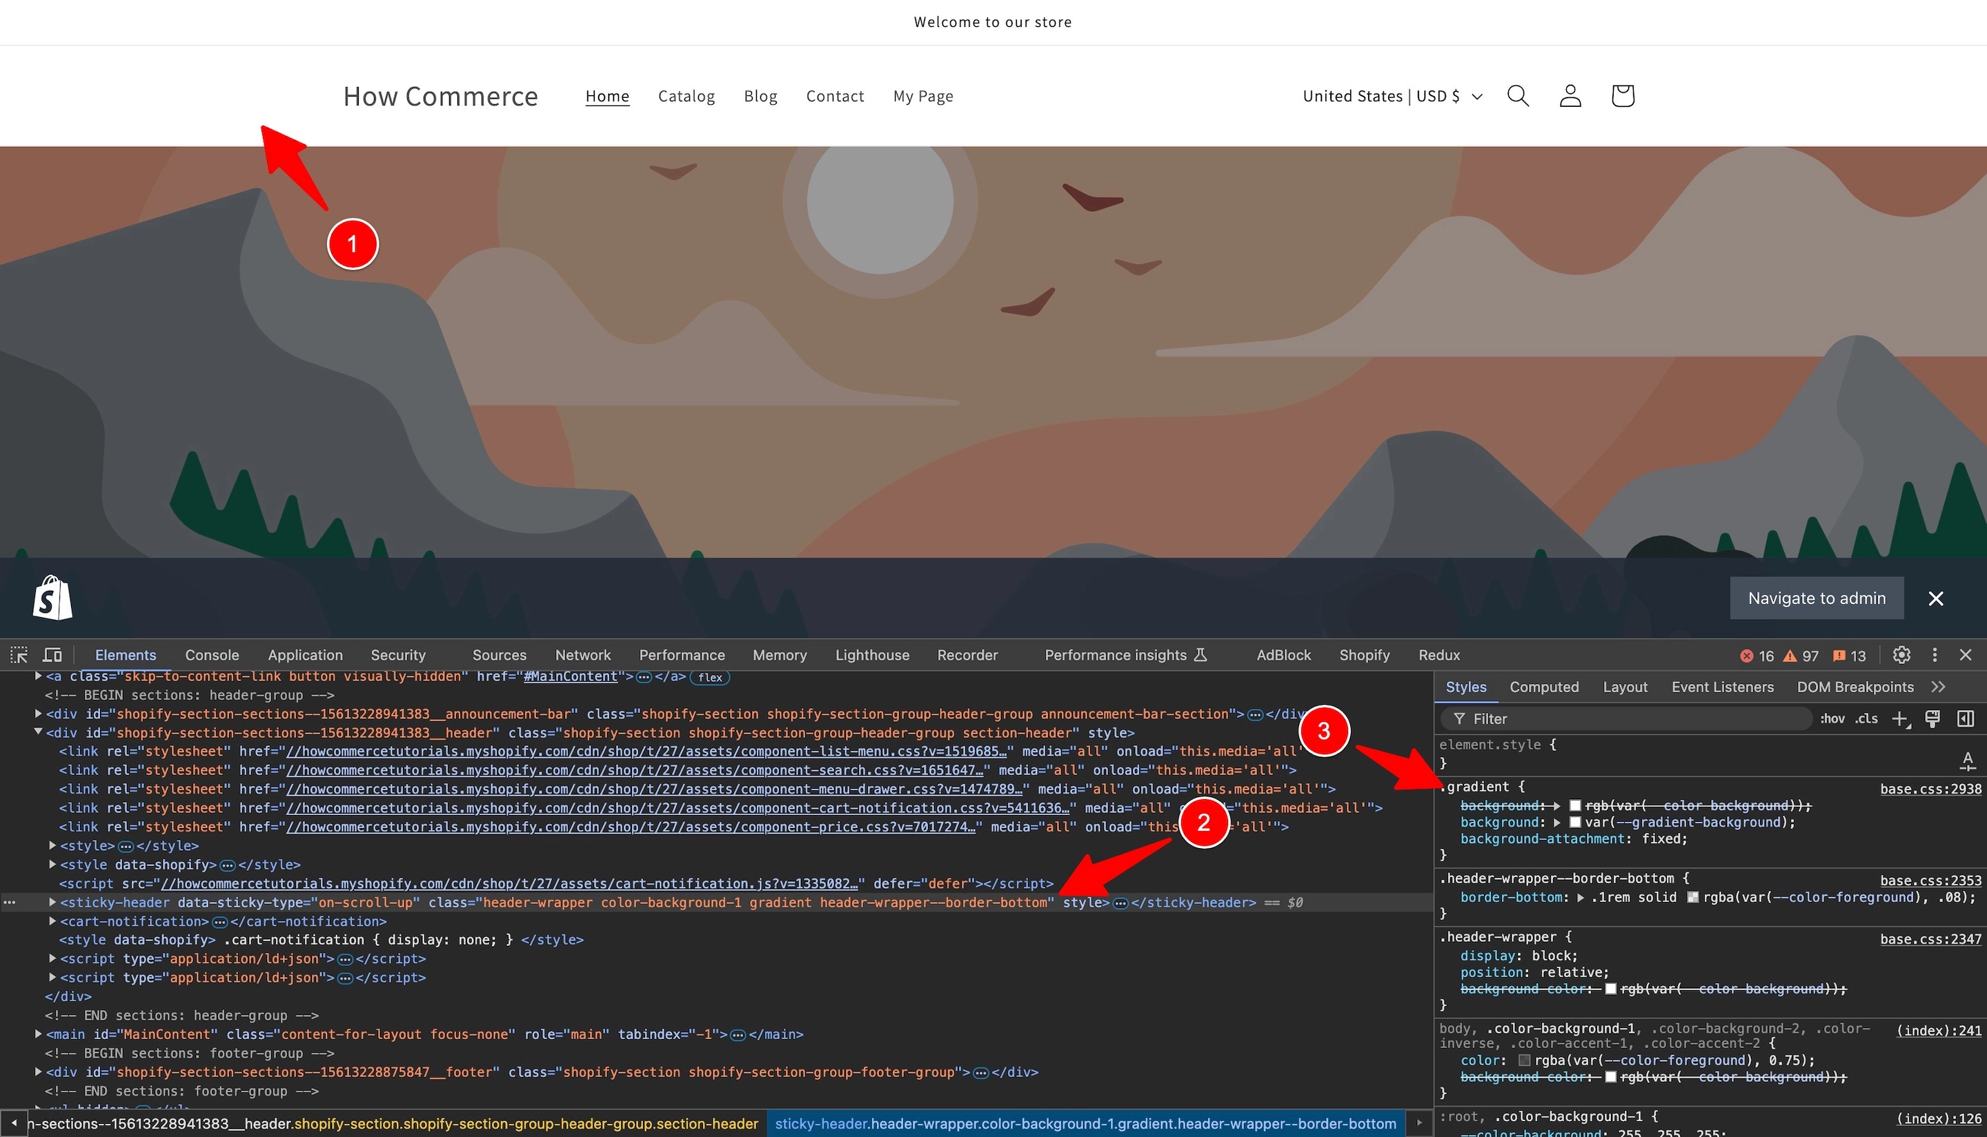Open the account login icon
The image size is (1987, 1137).
coord(1570,95)
